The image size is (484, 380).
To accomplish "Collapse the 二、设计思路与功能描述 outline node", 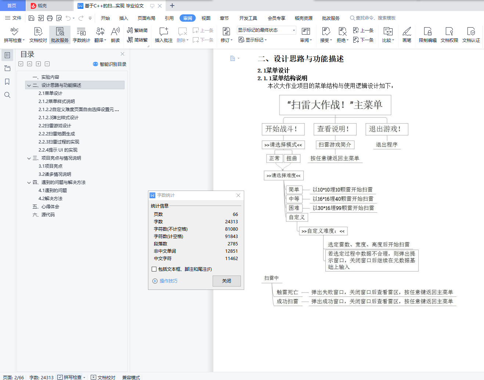I will 29,85.
